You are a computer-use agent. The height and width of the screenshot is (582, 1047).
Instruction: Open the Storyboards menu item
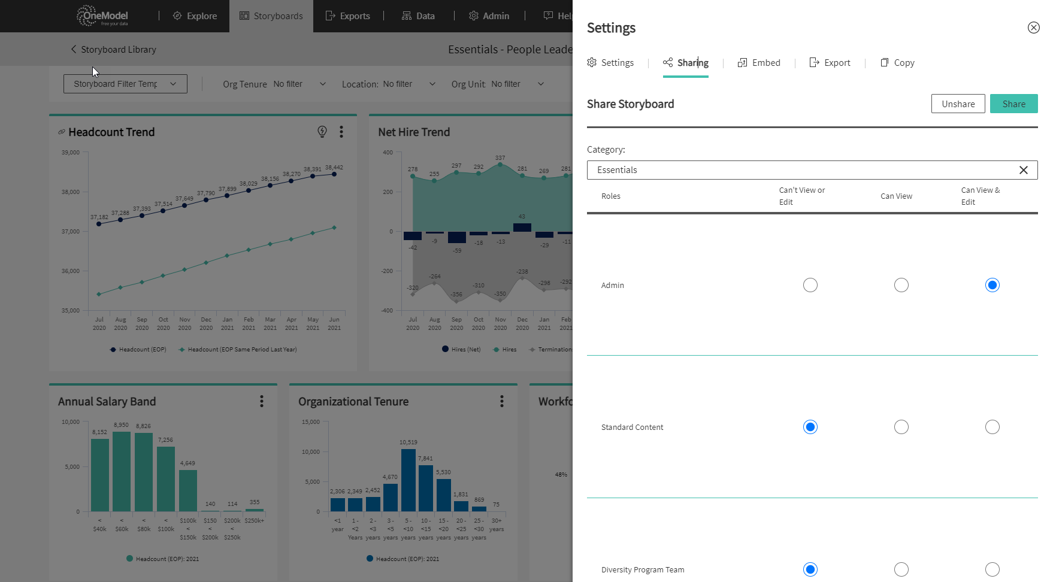271,16
